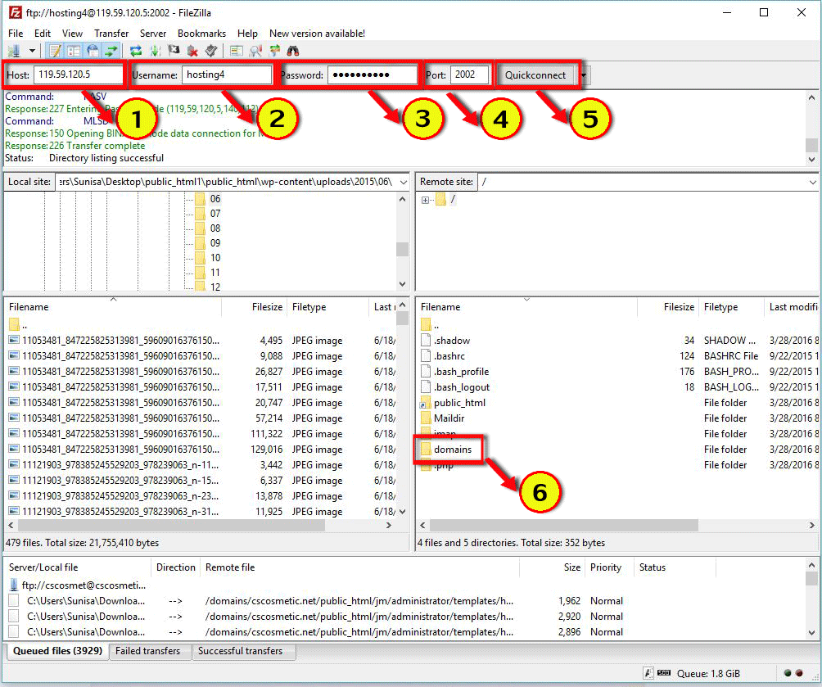Switch to the Failed transfers tab
The image size is (822, 687).
[x=147, y=651]
